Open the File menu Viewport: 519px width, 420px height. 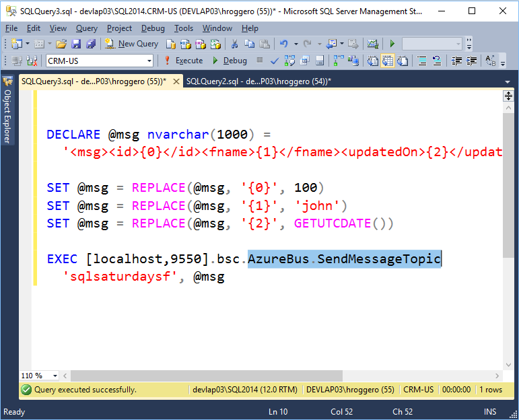[x=11, y=28]
